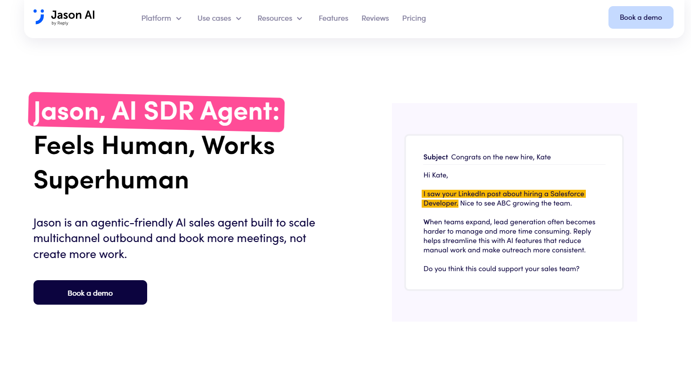Click the 'Jason, AI SDR Agent:' pink heading
Screen dimensions: 691x380
(x=157, y=112)
